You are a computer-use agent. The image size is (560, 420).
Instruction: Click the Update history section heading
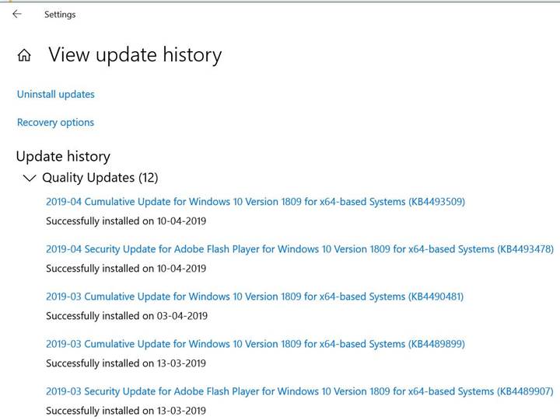coord(63,156)
